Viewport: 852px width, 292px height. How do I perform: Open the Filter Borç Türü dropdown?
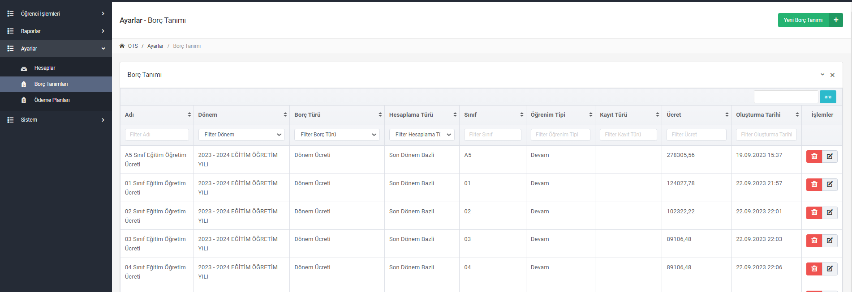click(x=337, y=135)
